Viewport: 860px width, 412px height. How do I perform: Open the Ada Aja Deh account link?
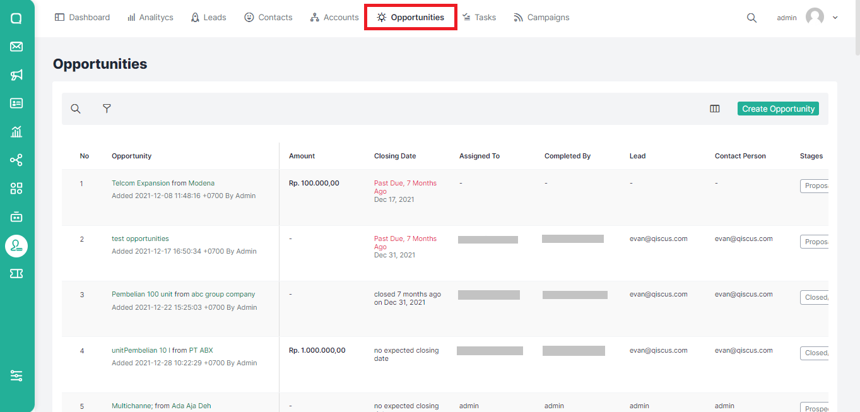(x=191, y=406)
